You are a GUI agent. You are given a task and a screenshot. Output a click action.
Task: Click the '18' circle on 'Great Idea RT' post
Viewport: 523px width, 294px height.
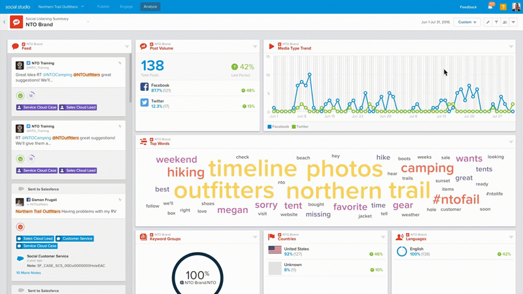(x=31, y=95)
